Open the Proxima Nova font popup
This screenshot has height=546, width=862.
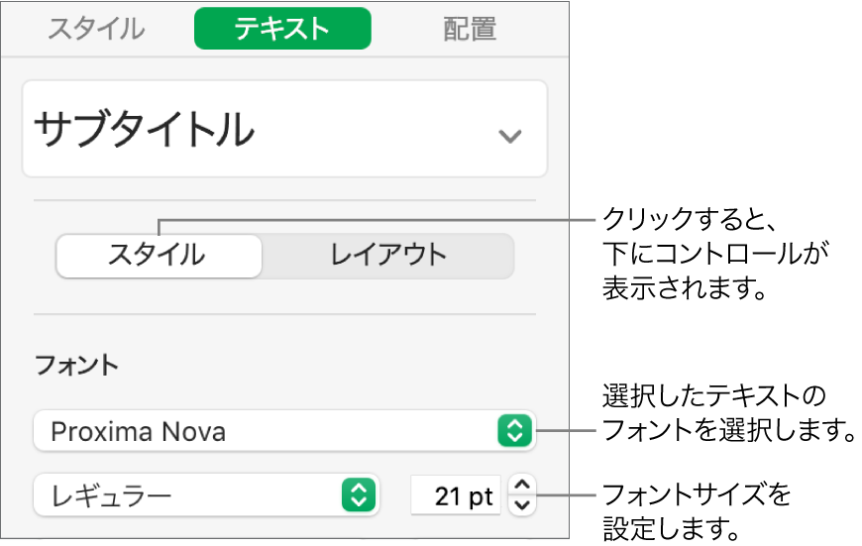pos(284,430)
